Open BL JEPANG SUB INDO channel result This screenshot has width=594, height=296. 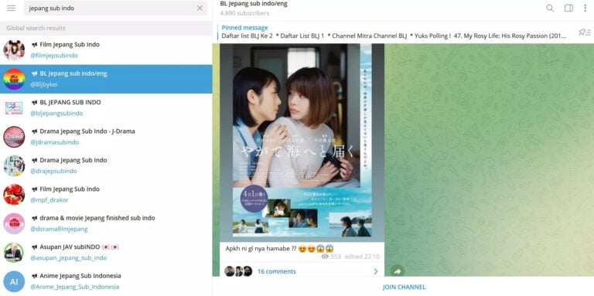tap(106, 108)
